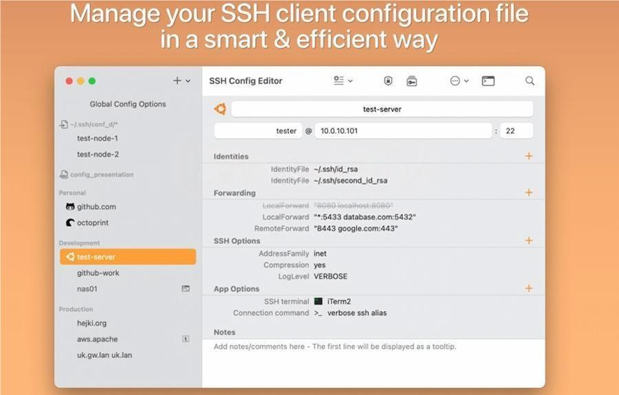Viewport: 619px width, 395px height.
Task: Click the search magnifier icon
Action: 530,81
